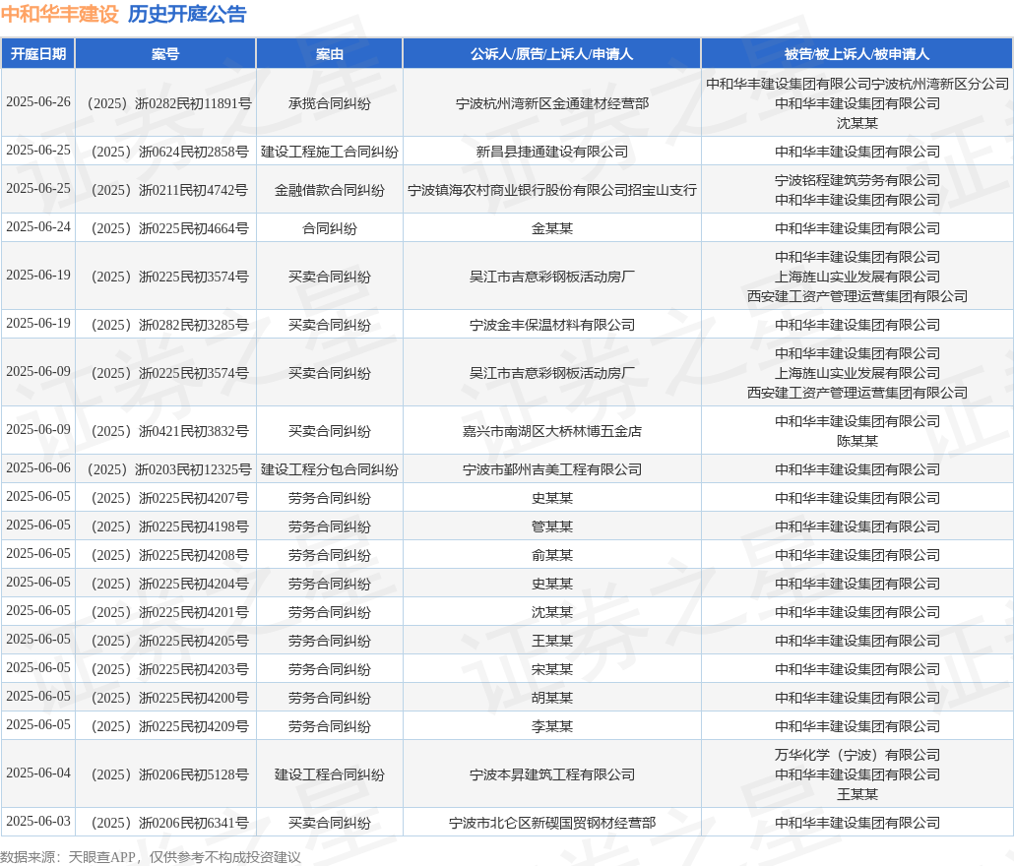Click case number 浙0624民初2858号

[x=170, y=152]
